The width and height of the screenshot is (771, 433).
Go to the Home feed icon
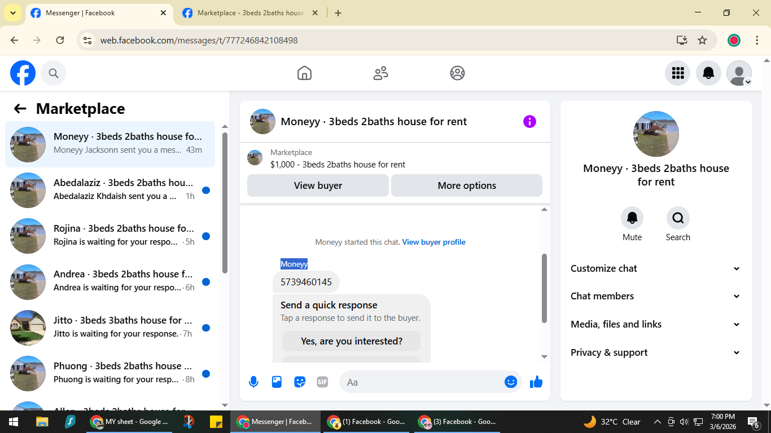[x=304, y=73]
